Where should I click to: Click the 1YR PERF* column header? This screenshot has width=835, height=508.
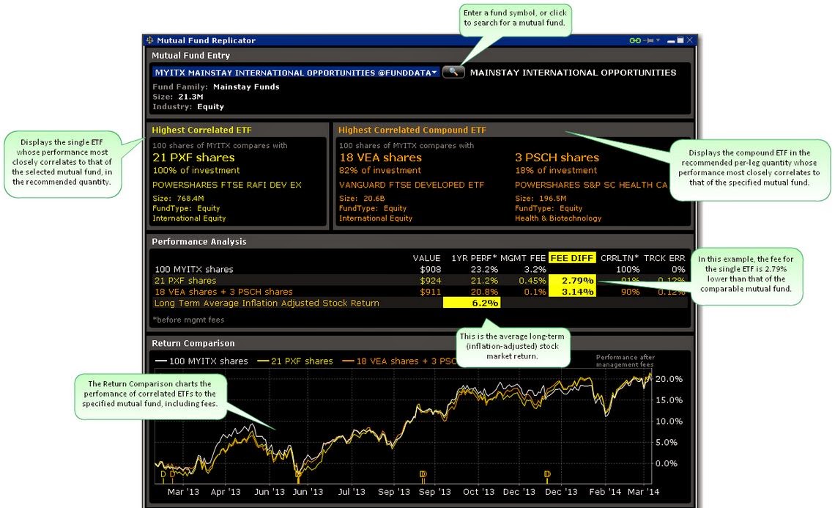coord(474,258)
